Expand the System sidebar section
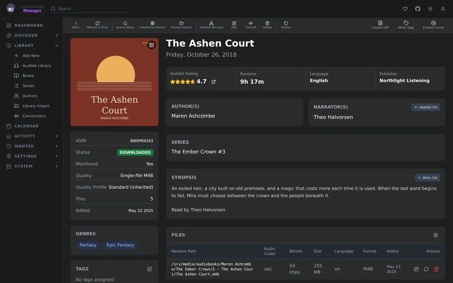Viewport: 453px width, 283px height. click(57, 166)
